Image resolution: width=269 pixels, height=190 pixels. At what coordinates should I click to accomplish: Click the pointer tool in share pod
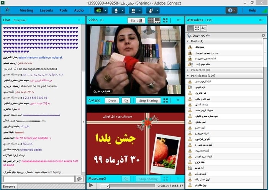click(x=126, y=101)
